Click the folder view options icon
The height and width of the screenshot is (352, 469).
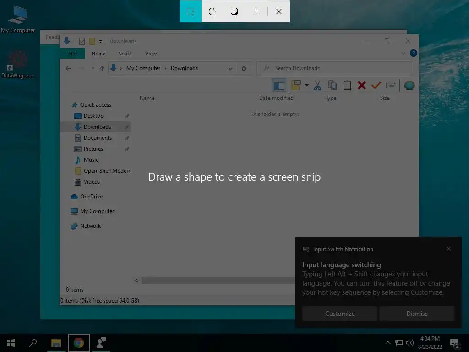(296, 86)
